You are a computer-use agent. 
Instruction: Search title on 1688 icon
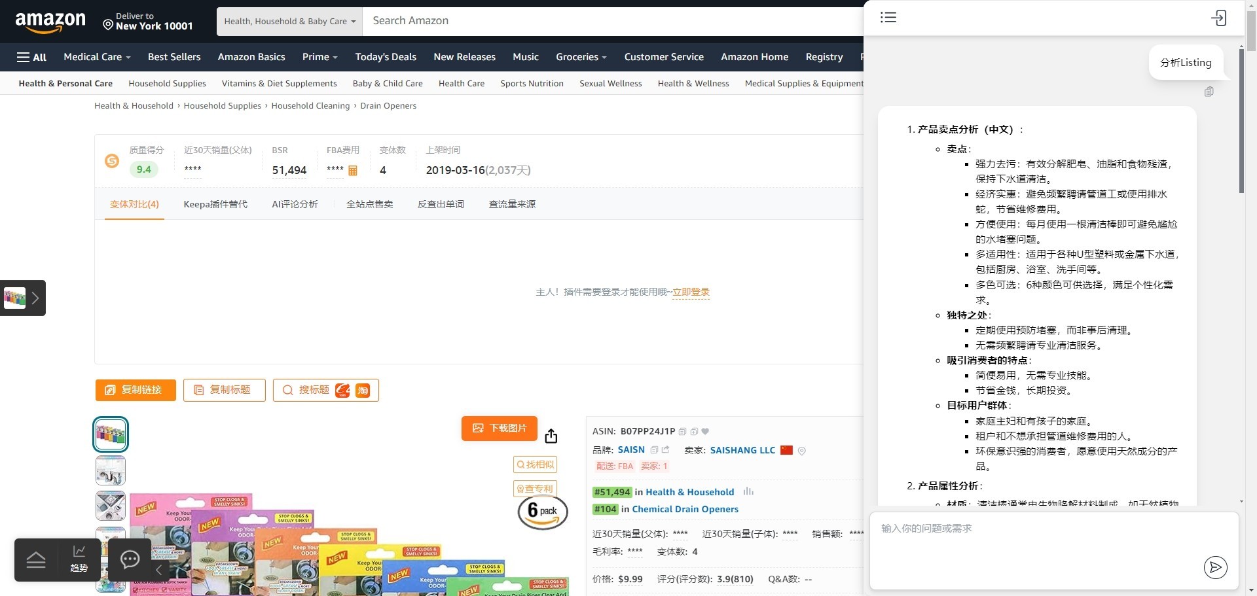click(x=342, y=390)
